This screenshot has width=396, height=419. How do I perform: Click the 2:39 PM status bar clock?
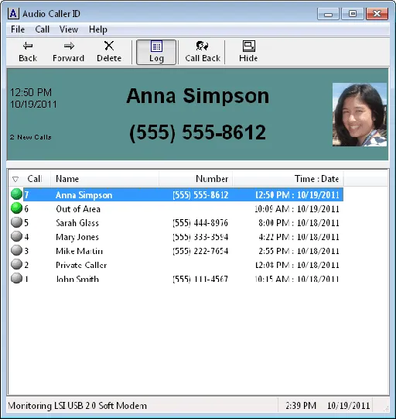click(301, 406)
